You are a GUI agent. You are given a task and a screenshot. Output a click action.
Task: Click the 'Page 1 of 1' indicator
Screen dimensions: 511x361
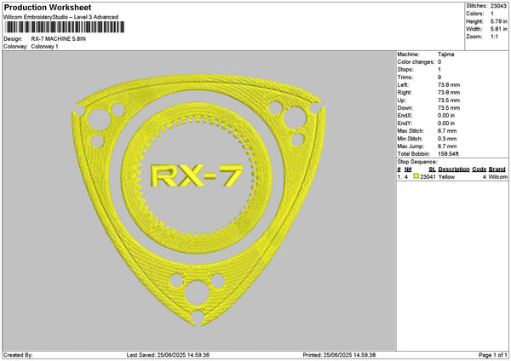493,355
